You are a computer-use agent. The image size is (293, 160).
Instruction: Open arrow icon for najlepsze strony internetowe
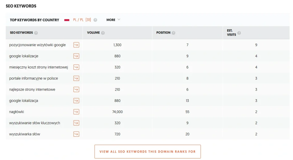tap(76, 89)
